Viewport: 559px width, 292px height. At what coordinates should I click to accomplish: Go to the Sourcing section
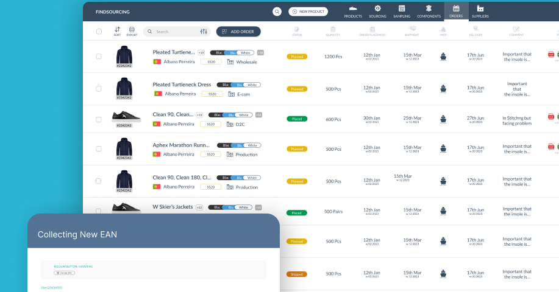[377, 11]
